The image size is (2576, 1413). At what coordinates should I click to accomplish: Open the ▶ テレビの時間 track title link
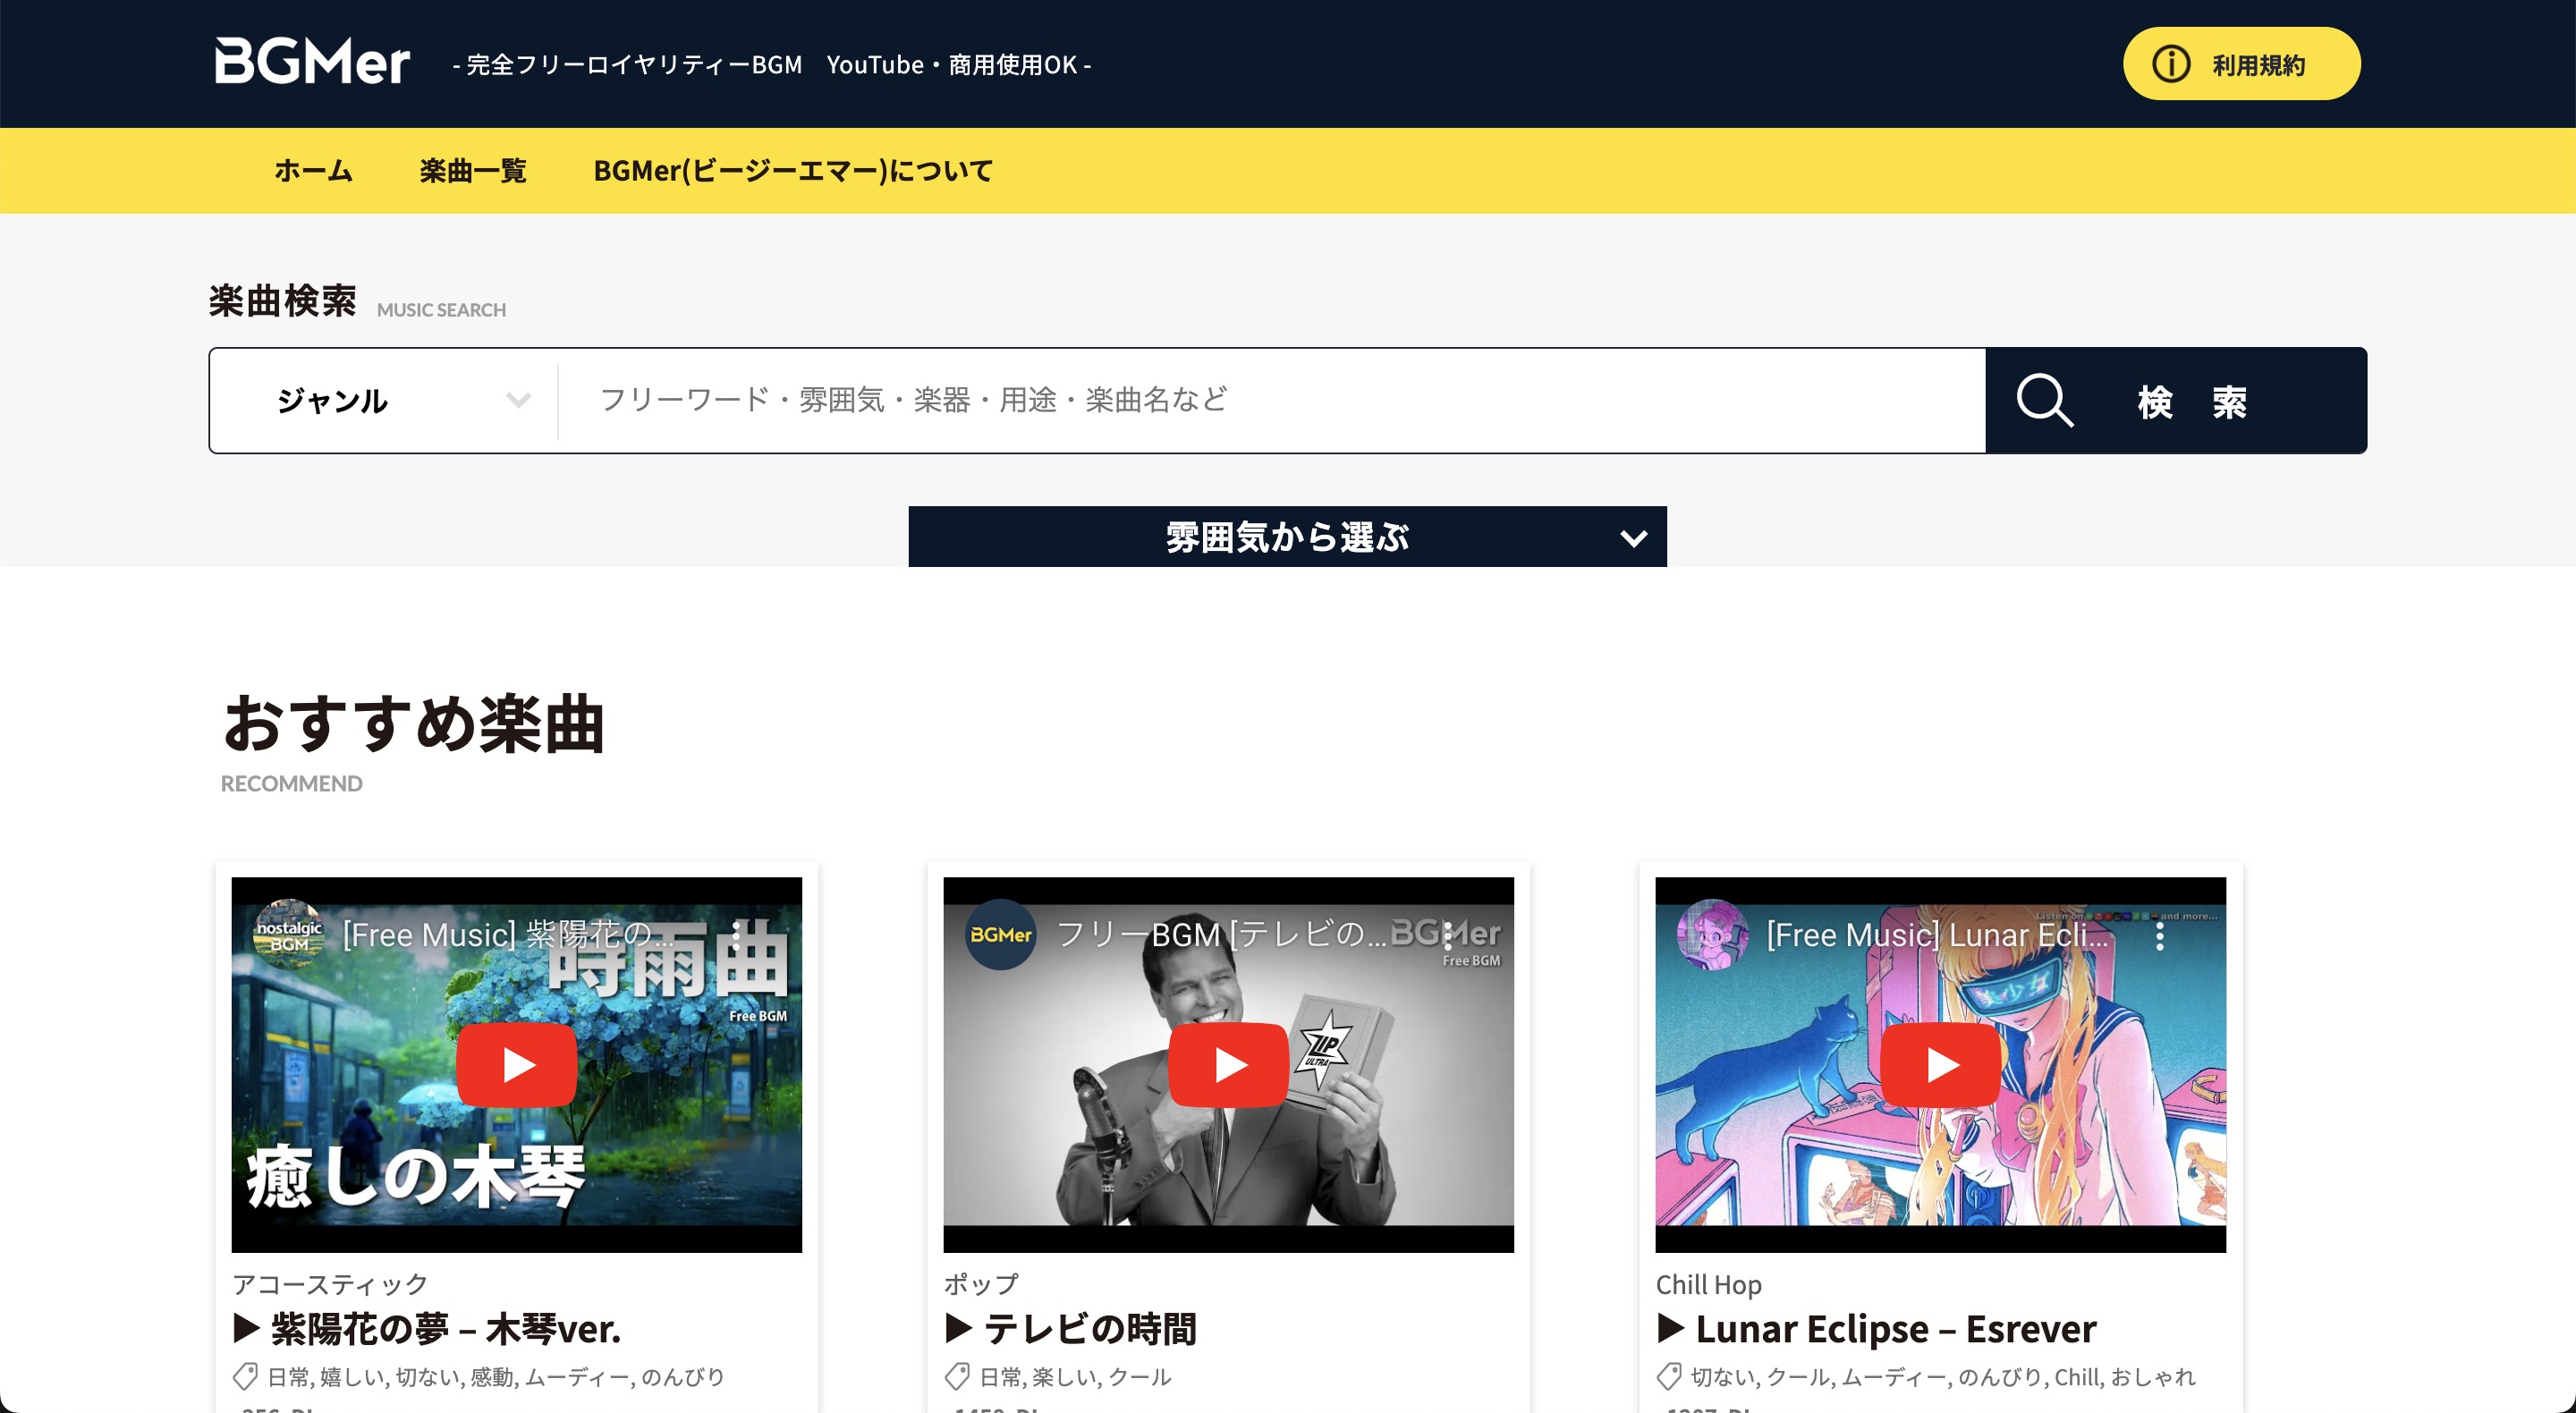(x=1071, y=1329)
